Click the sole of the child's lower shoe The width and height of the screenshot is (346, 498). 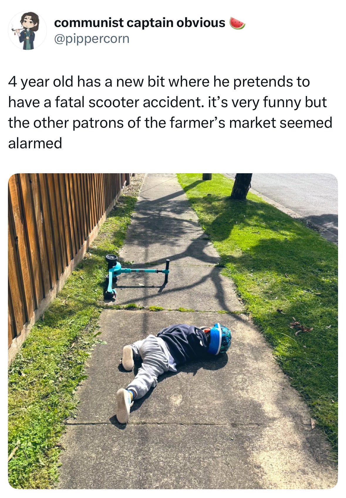point(123,406)
